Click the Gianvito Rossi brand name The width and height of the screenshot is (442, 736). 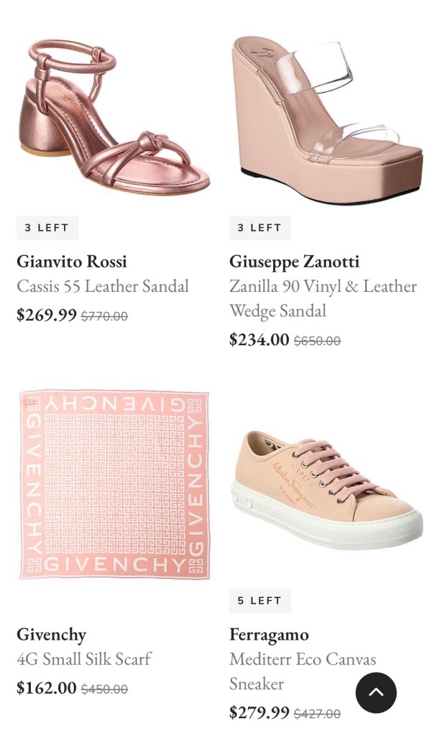tap(72, 262)
